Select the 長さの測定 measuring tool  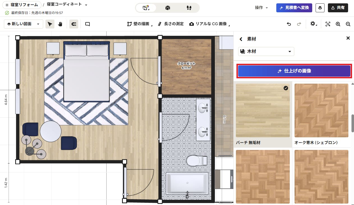171,24
